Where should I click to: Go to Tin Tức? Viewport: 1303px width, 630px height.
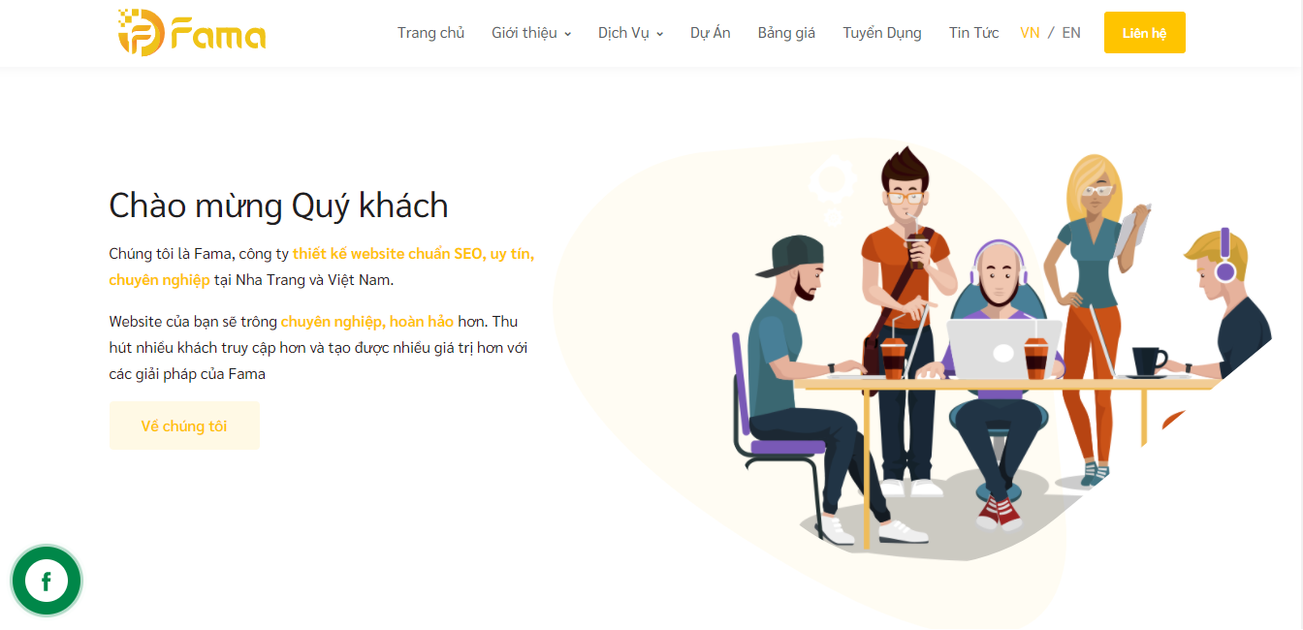[973, 33]
